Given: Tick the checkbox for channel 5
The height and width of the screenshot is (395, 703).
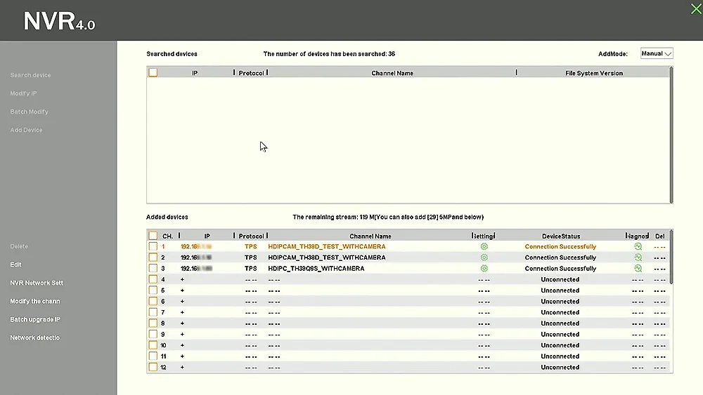Looking at the screenshot, I should click(x=153, y=290).
